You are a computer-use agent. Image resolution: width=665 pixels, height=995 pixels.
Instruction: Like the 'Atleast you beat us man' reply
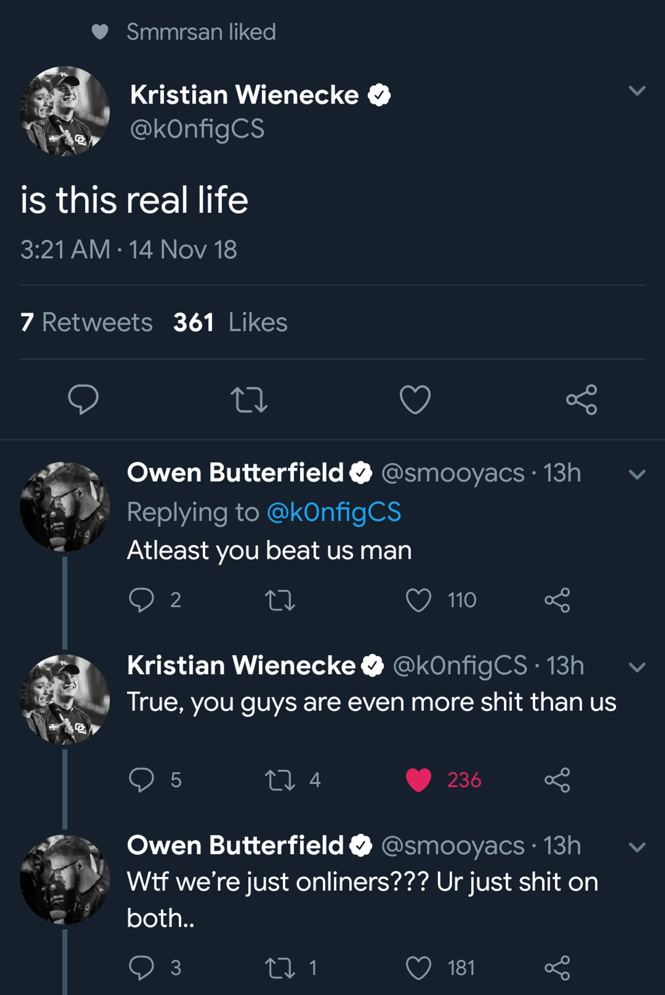point(419,599)
